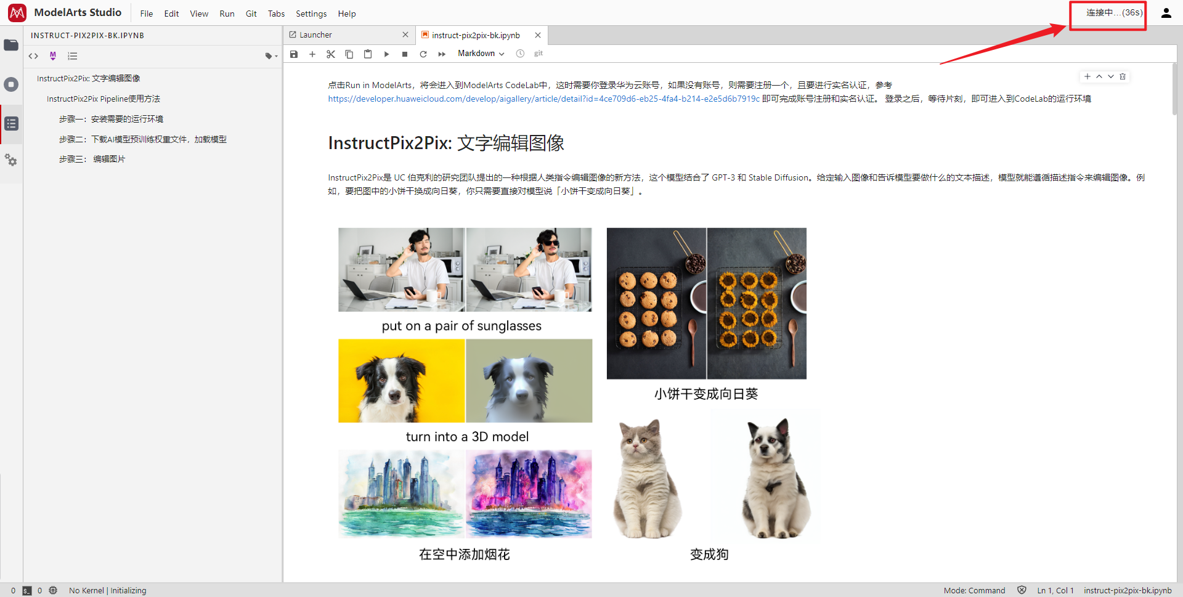Viewport: 1183px width, 597px height.
Task: Move the cell up
Action: [1099, 76]
